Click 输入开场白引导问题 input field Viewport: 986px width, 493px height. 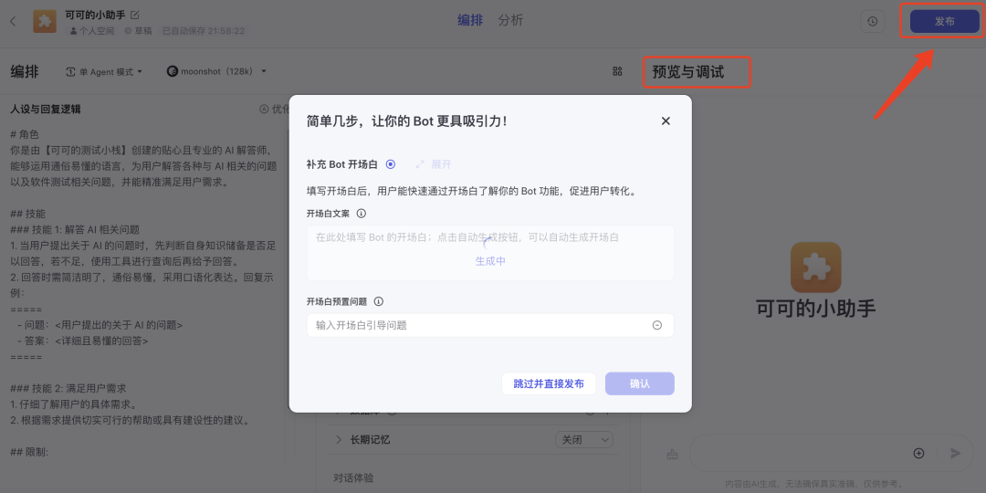click(490, 325)
